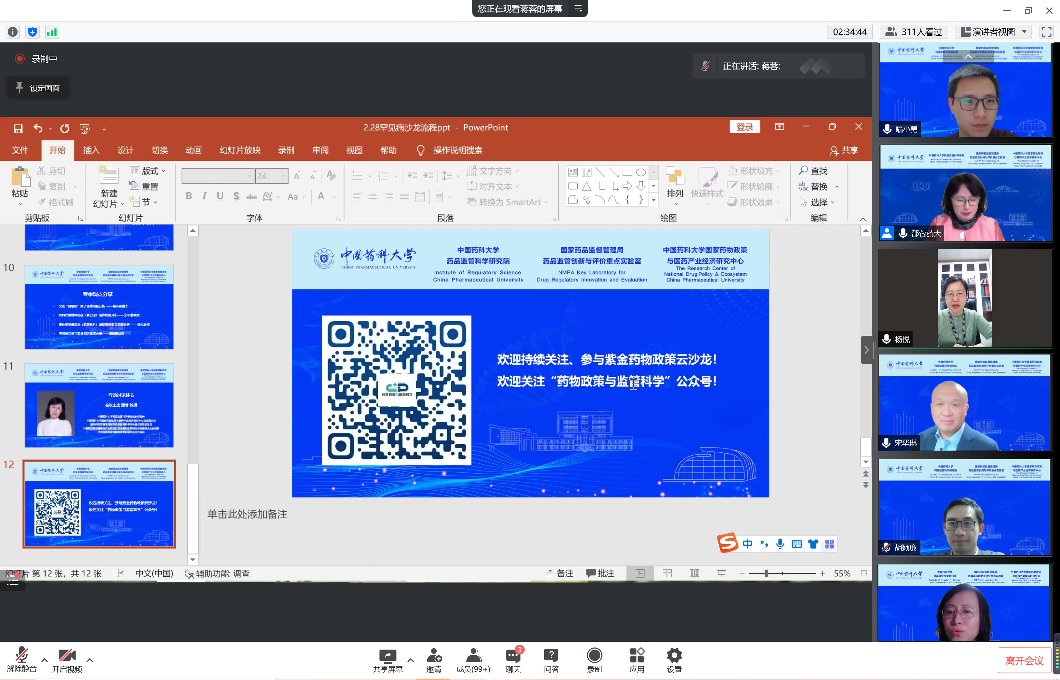The image size is (1060, 680).
Task: Open Invite in meeting toolbar
Action: coord(434,660)
